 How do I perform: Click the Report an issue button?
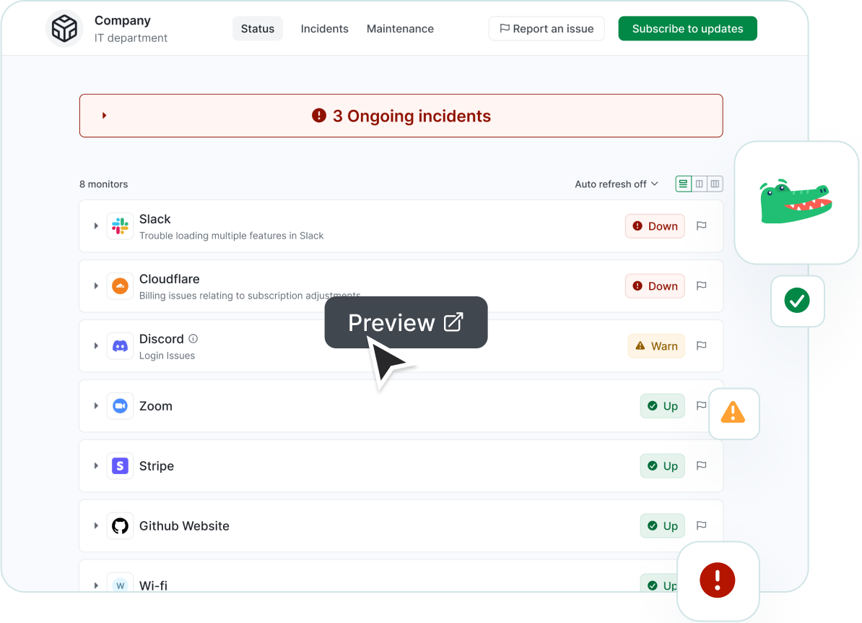coord(546,28)
